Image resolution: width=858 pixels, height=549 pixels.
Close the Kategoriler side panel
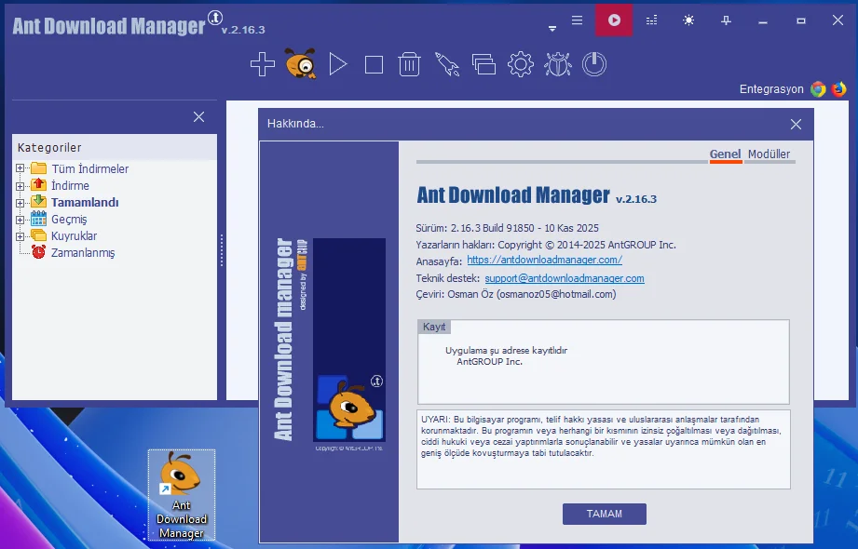click(x=198, y=116)
